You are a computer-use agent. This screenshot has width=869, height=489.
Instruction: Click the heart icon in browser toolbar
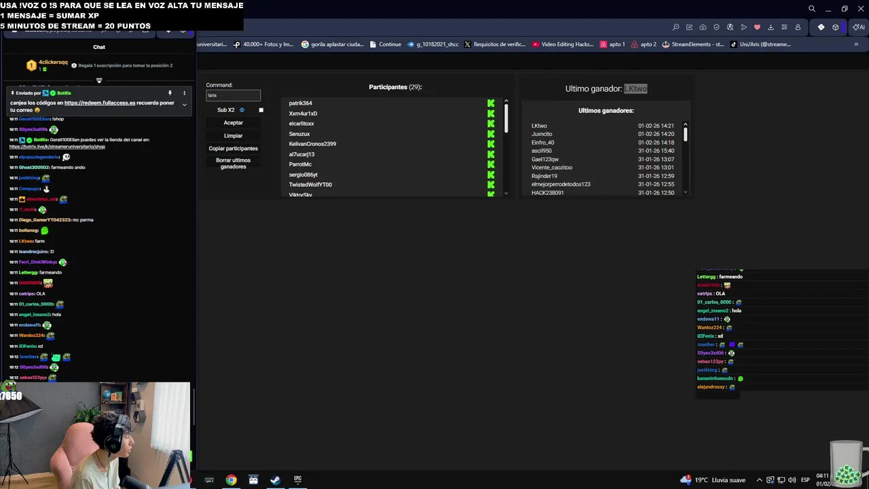click(757, 27)
